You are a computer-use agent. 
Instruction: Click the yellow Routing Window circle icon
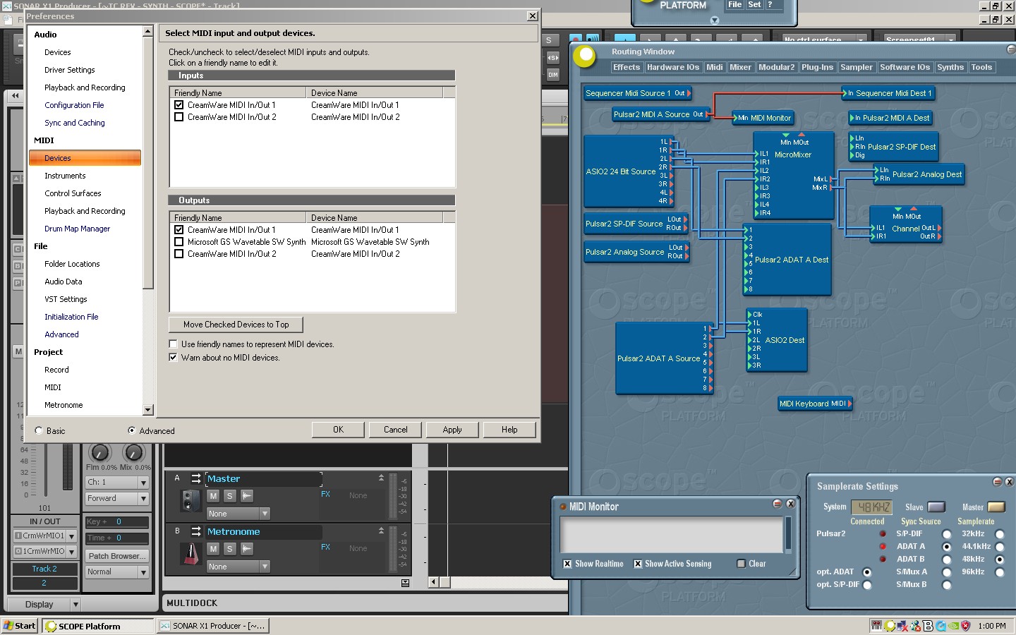[x=585, y=56]
